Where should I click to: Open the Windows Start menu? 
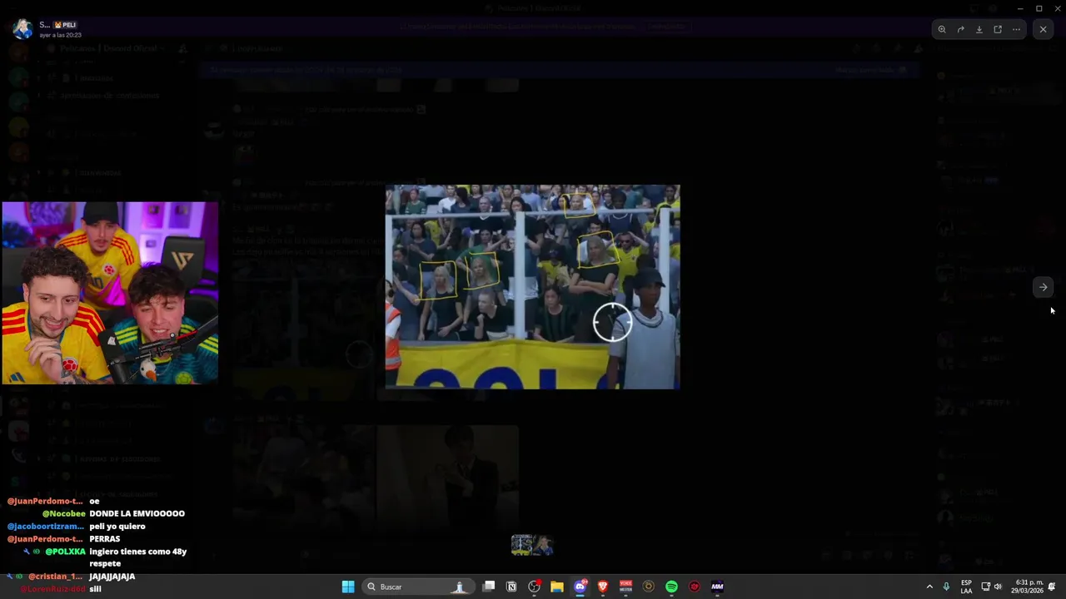pyautogui.click(x=348, y=587)
